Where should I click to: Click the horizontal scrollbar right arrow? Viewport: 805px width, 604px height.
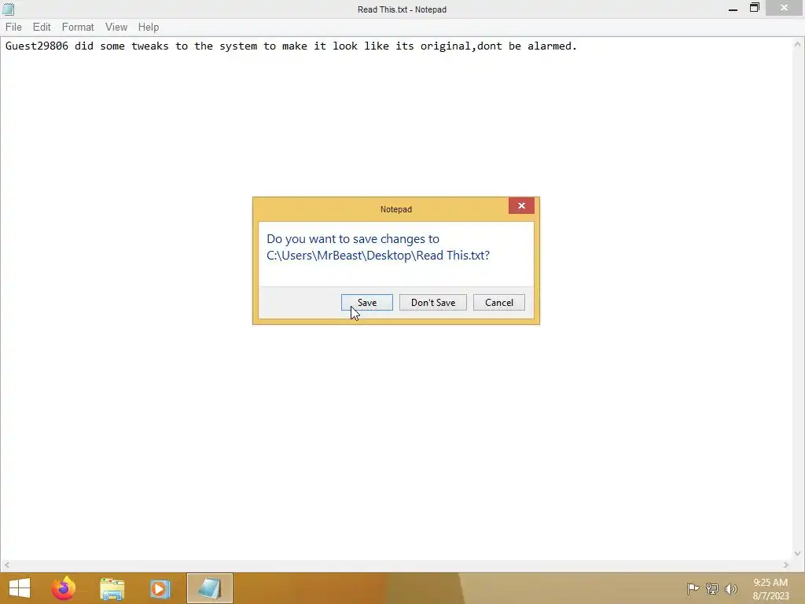[x=786, y=565]
